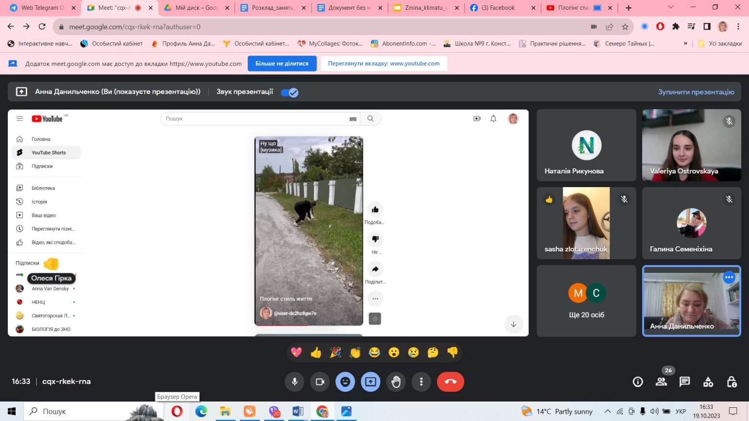Show the participants panel
The width and height of the screenshot is (749, 421).
coord(661,382)
